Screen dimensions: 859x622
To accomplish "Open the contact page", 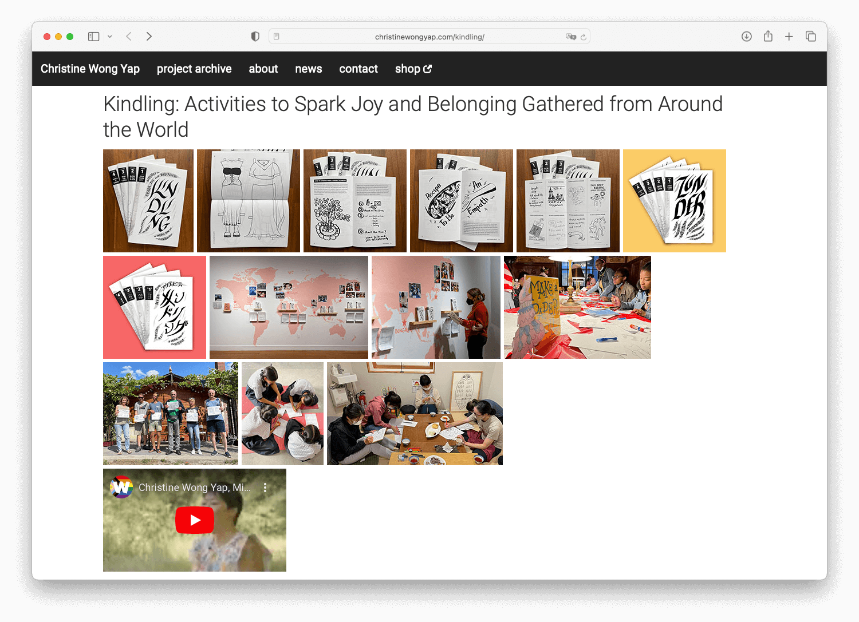I will pyautogui.click(x=358, y=69).
